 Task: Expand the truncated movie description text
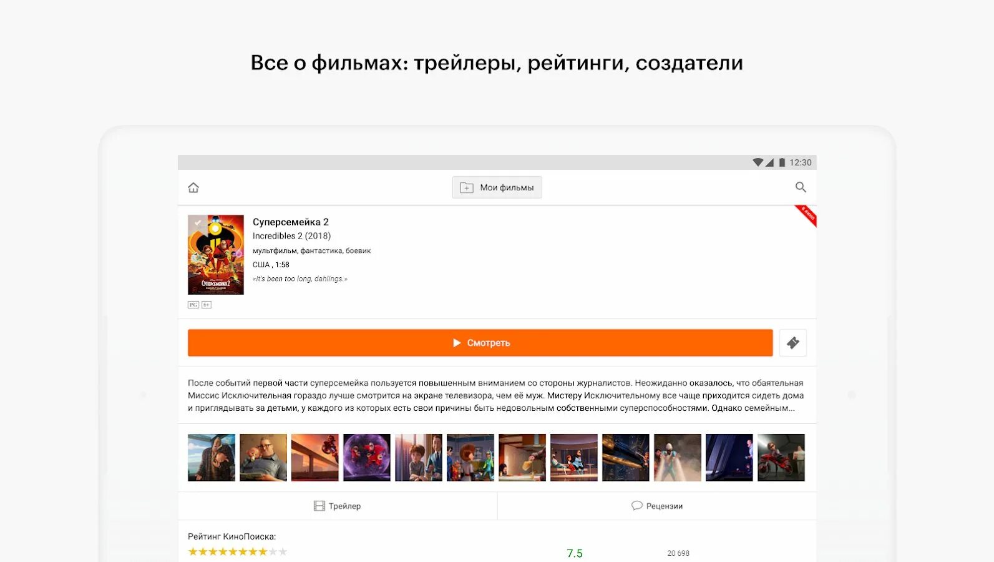pos(496,395)
